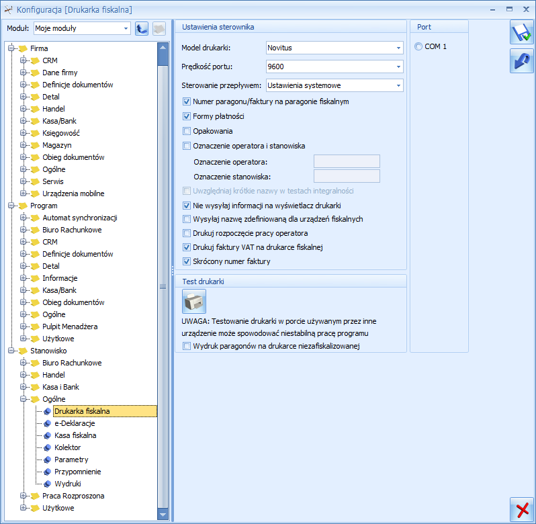
Task: Collapse the Program tree node
Action: [11, 206]
